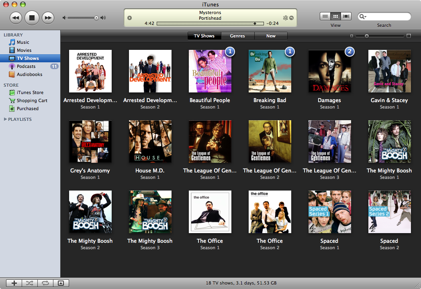Screen dimensions: 421x289
Task: Select the Genres tab
Action: coord(237,36)
